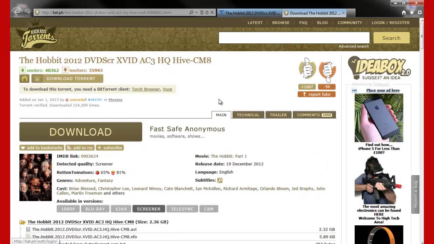Click the magnet link icon button

coord(24,79)
